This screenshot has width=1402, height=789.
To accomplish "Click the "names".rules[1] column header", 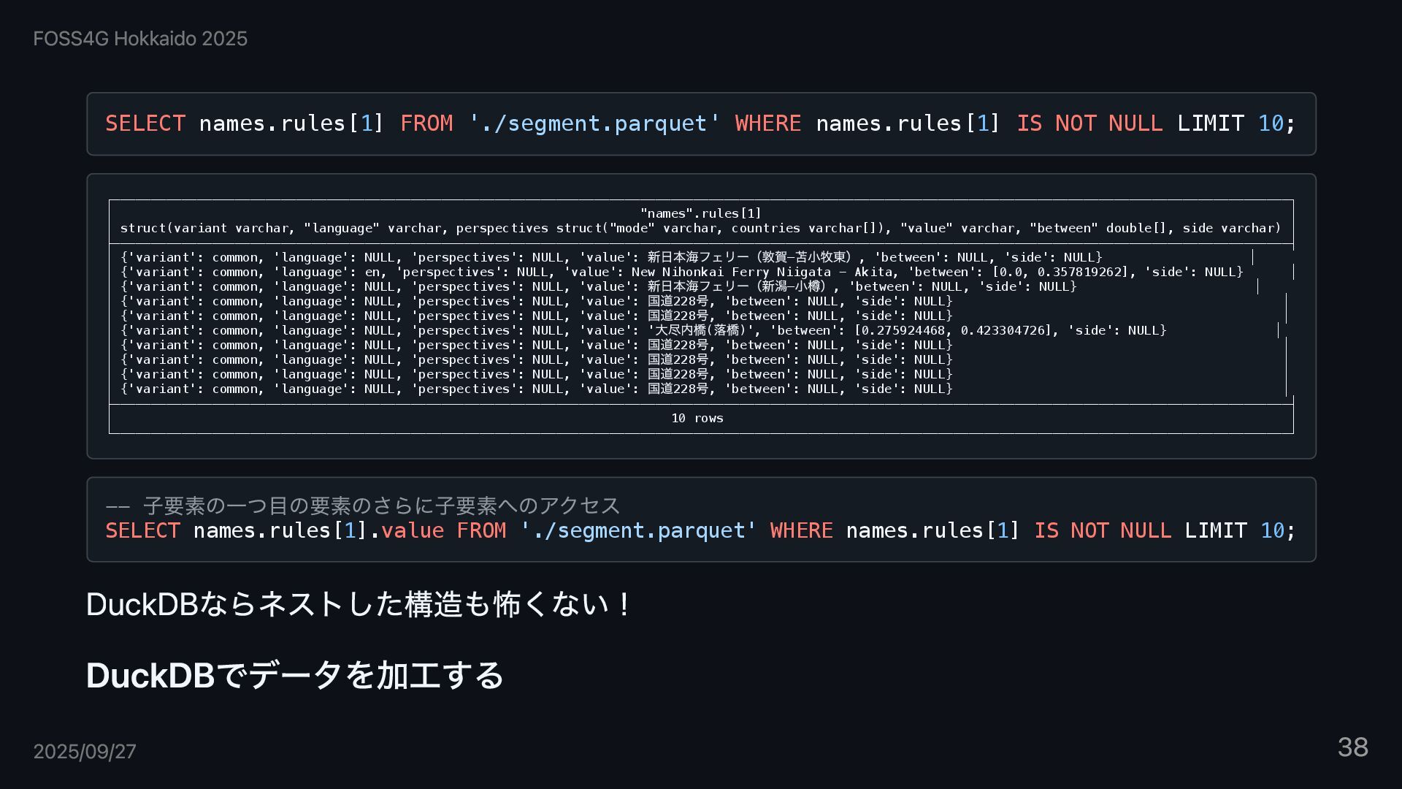I will coord(700,213).
